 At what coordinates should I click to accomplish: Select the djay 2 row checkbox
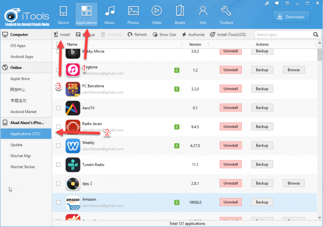pos(58,183)
